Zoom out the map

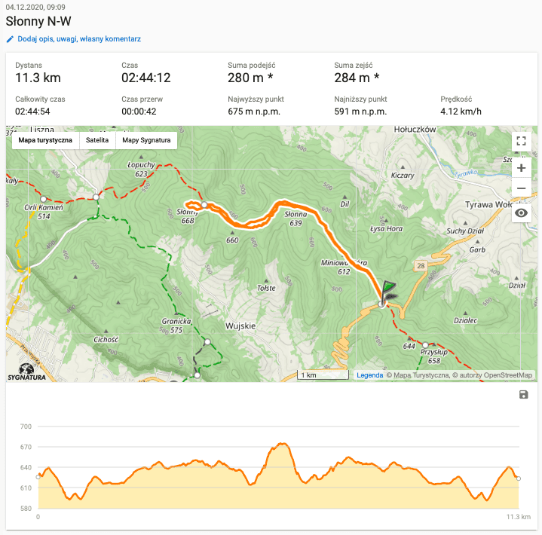(x=520, y=188)
